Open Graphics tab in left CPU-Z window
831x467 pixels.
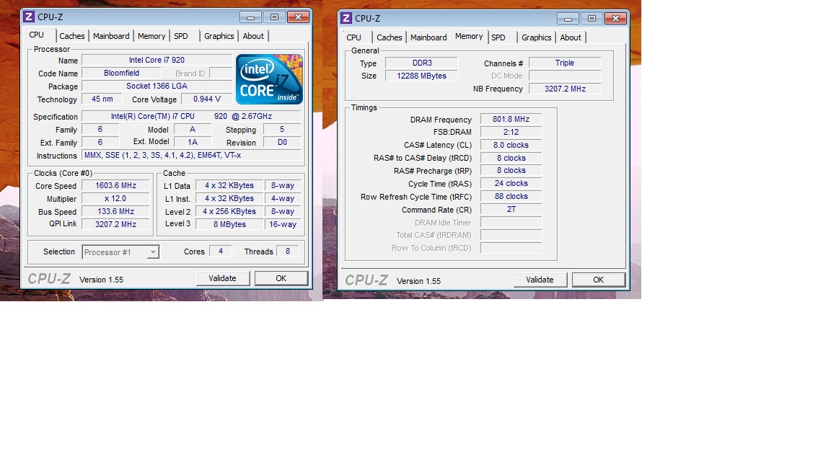tap(219, 36)
